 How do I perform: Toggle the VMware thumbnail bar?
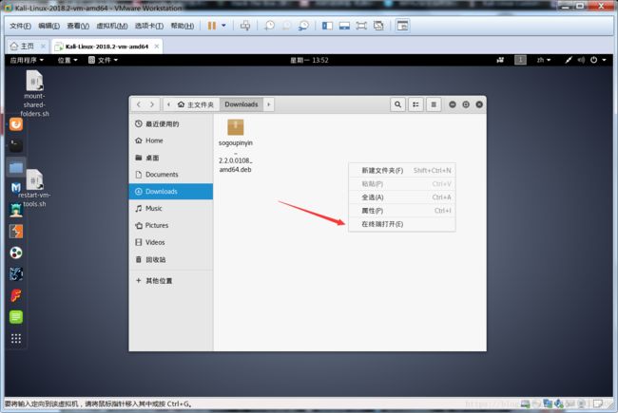pos(344,26)
